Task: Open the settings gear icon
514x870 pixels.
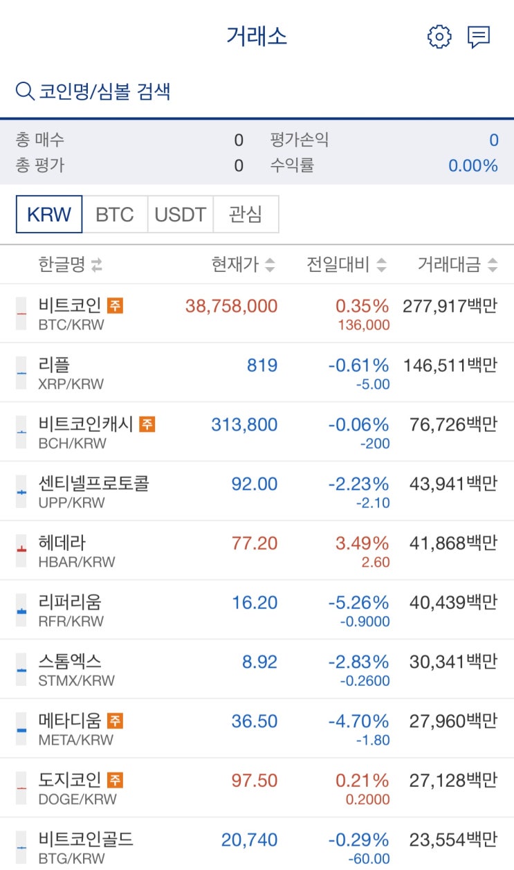Action: [x=439, y=37]
